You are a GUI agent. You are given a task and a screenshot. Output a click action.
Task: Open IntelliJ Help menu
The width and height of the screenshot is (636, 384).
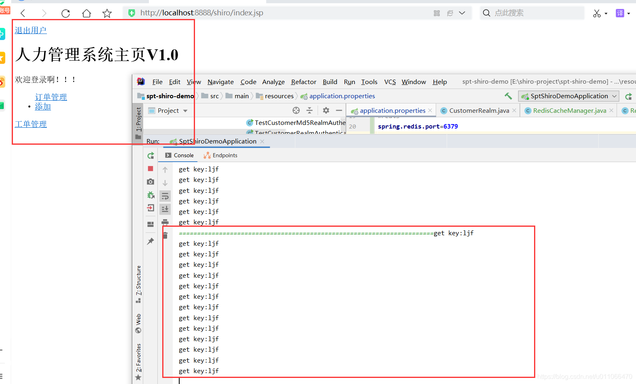click(440, 82)
